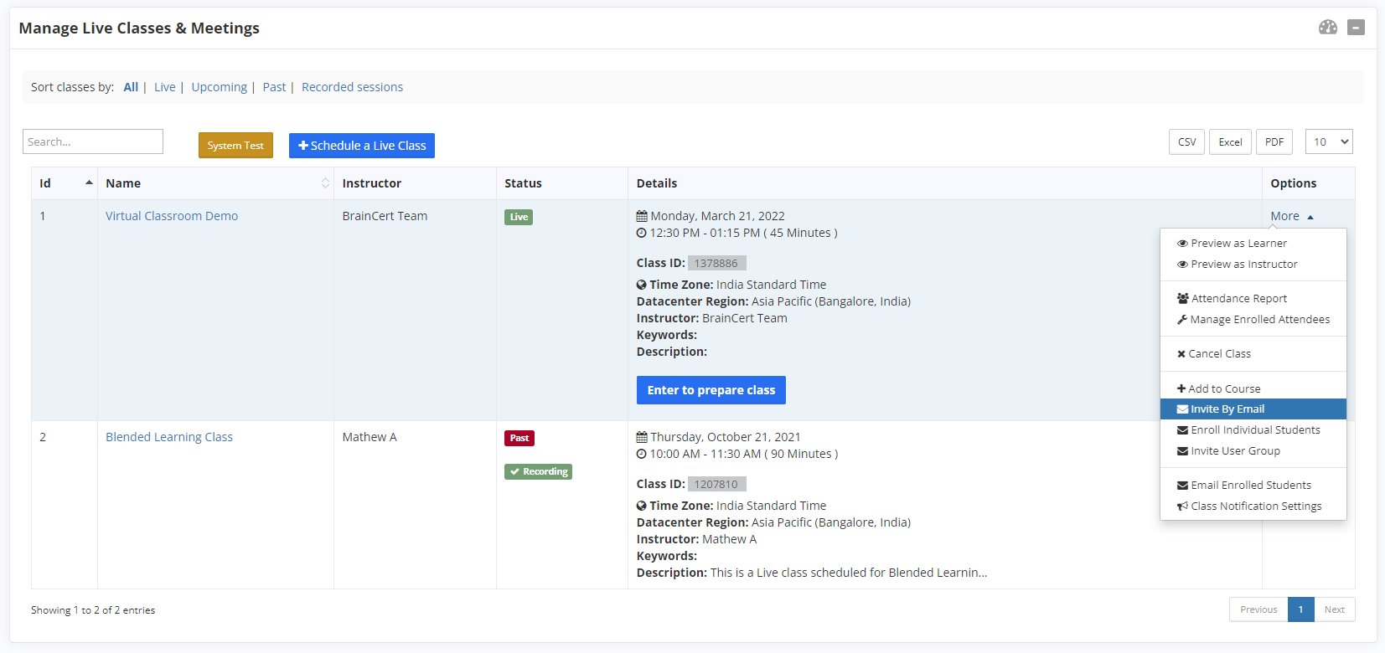Open Class Notification Settings
The image size is (1385, 653).
pos(1253,506)
